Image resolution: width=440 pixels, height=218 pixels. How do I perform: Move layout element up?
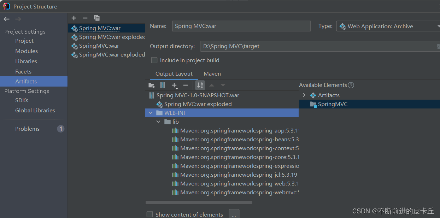(212, 85)
